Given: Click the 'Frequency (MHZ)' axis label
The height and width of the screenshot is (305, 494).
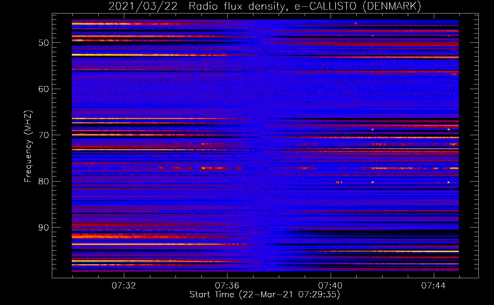Looking at the screenshot, I should (28, 146).
